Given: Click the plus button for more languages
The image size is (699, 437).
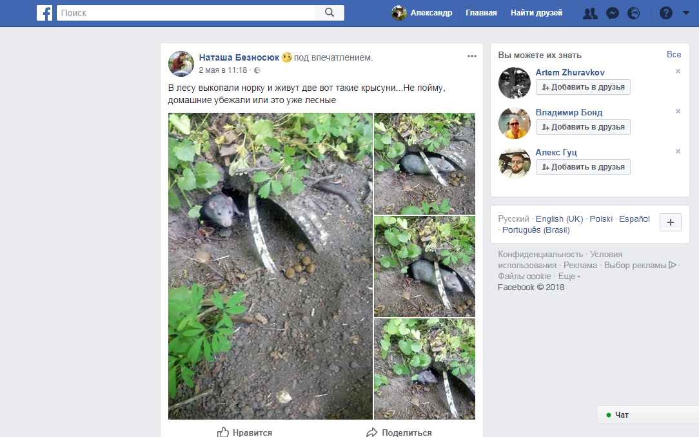Looking at the screenshot, I should coord(670,222).
